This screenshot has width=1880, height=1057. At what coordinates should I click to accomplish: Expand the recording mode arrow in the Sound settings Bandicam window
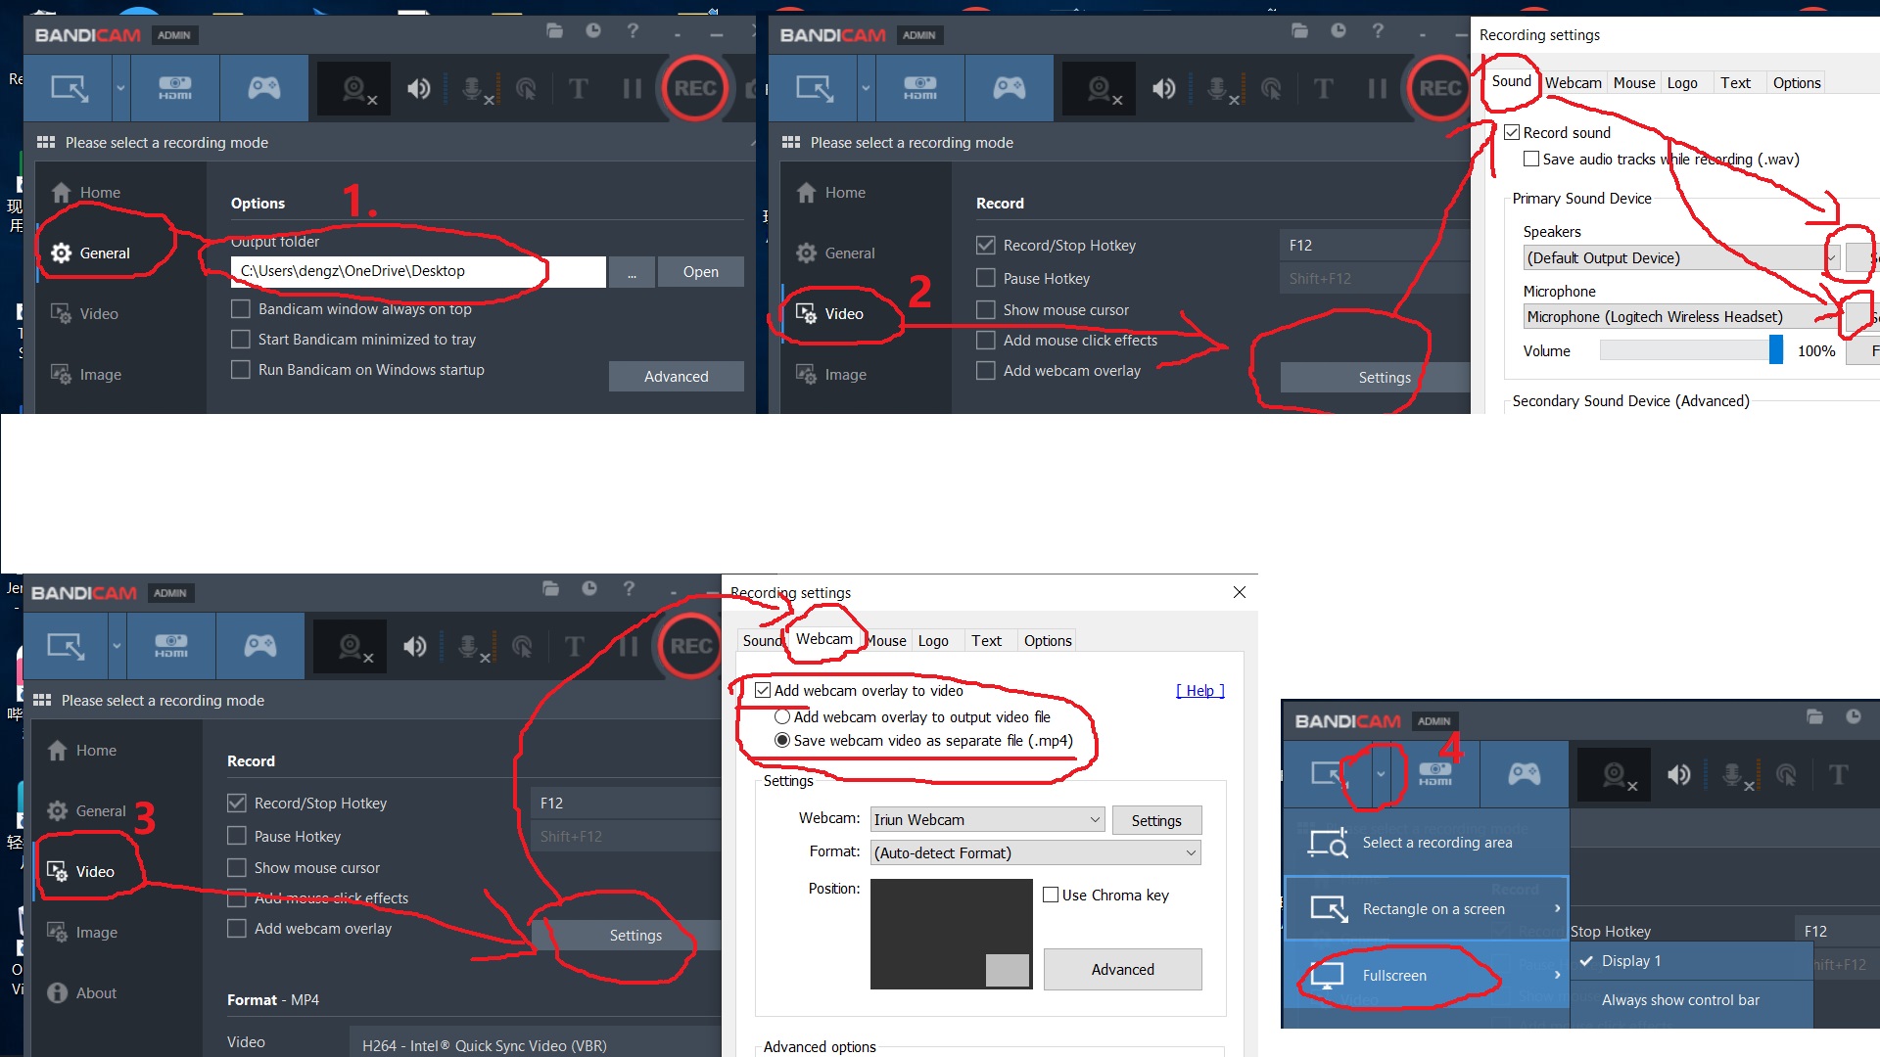point(866,88)
